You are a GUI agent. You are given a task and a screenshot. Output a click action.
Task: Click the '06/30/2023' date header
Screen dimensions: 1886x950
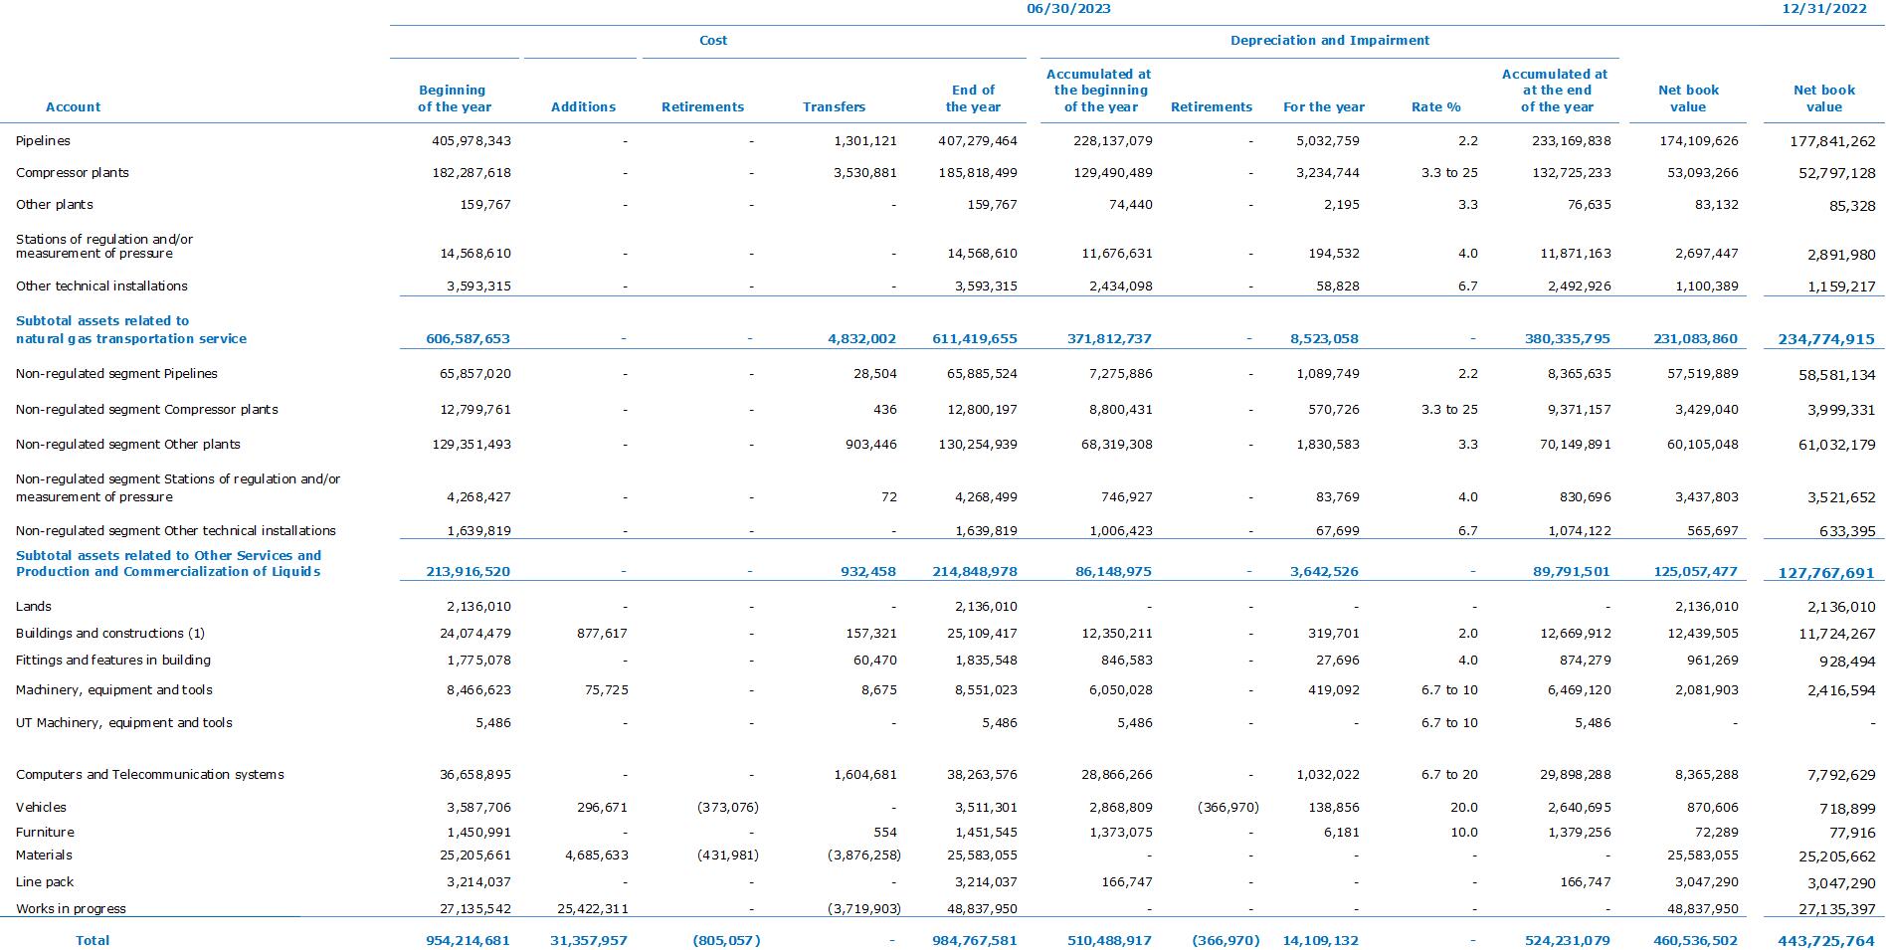coord(1068,9)
